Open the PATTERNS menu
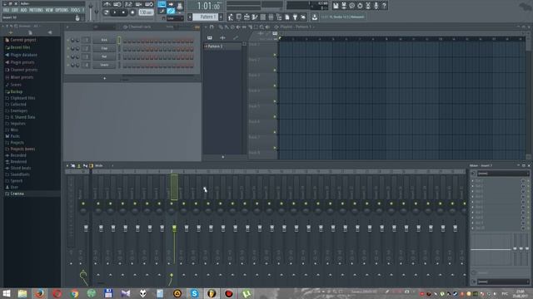The image size is (533, 299). [36, 10]
